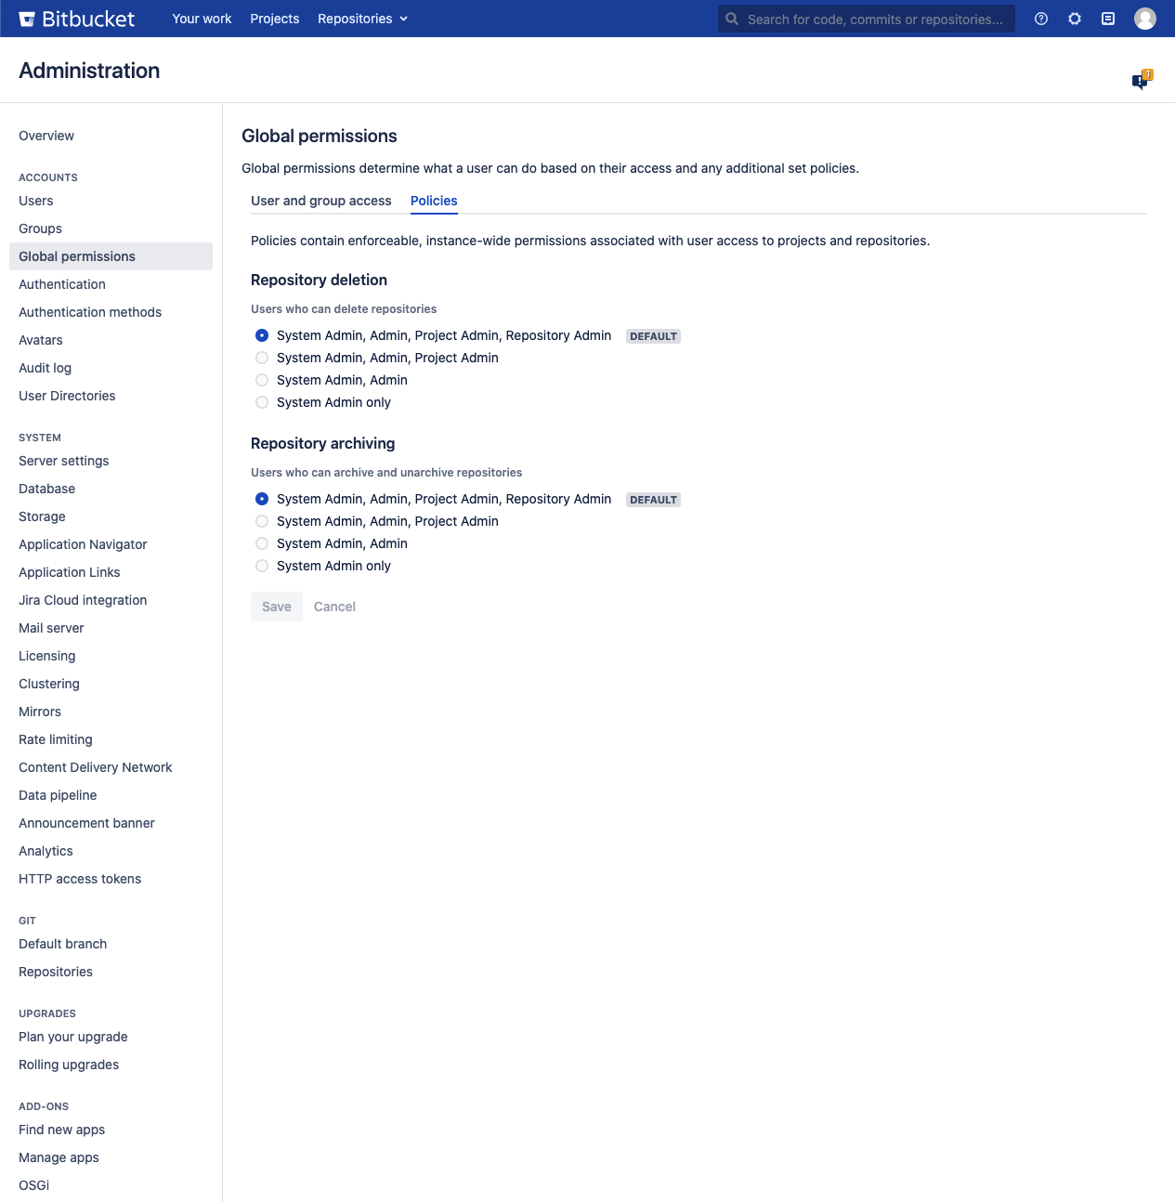Open Users in the sidebar
The height and width of the screenshot is (1202, 1175).
point(36,201)
